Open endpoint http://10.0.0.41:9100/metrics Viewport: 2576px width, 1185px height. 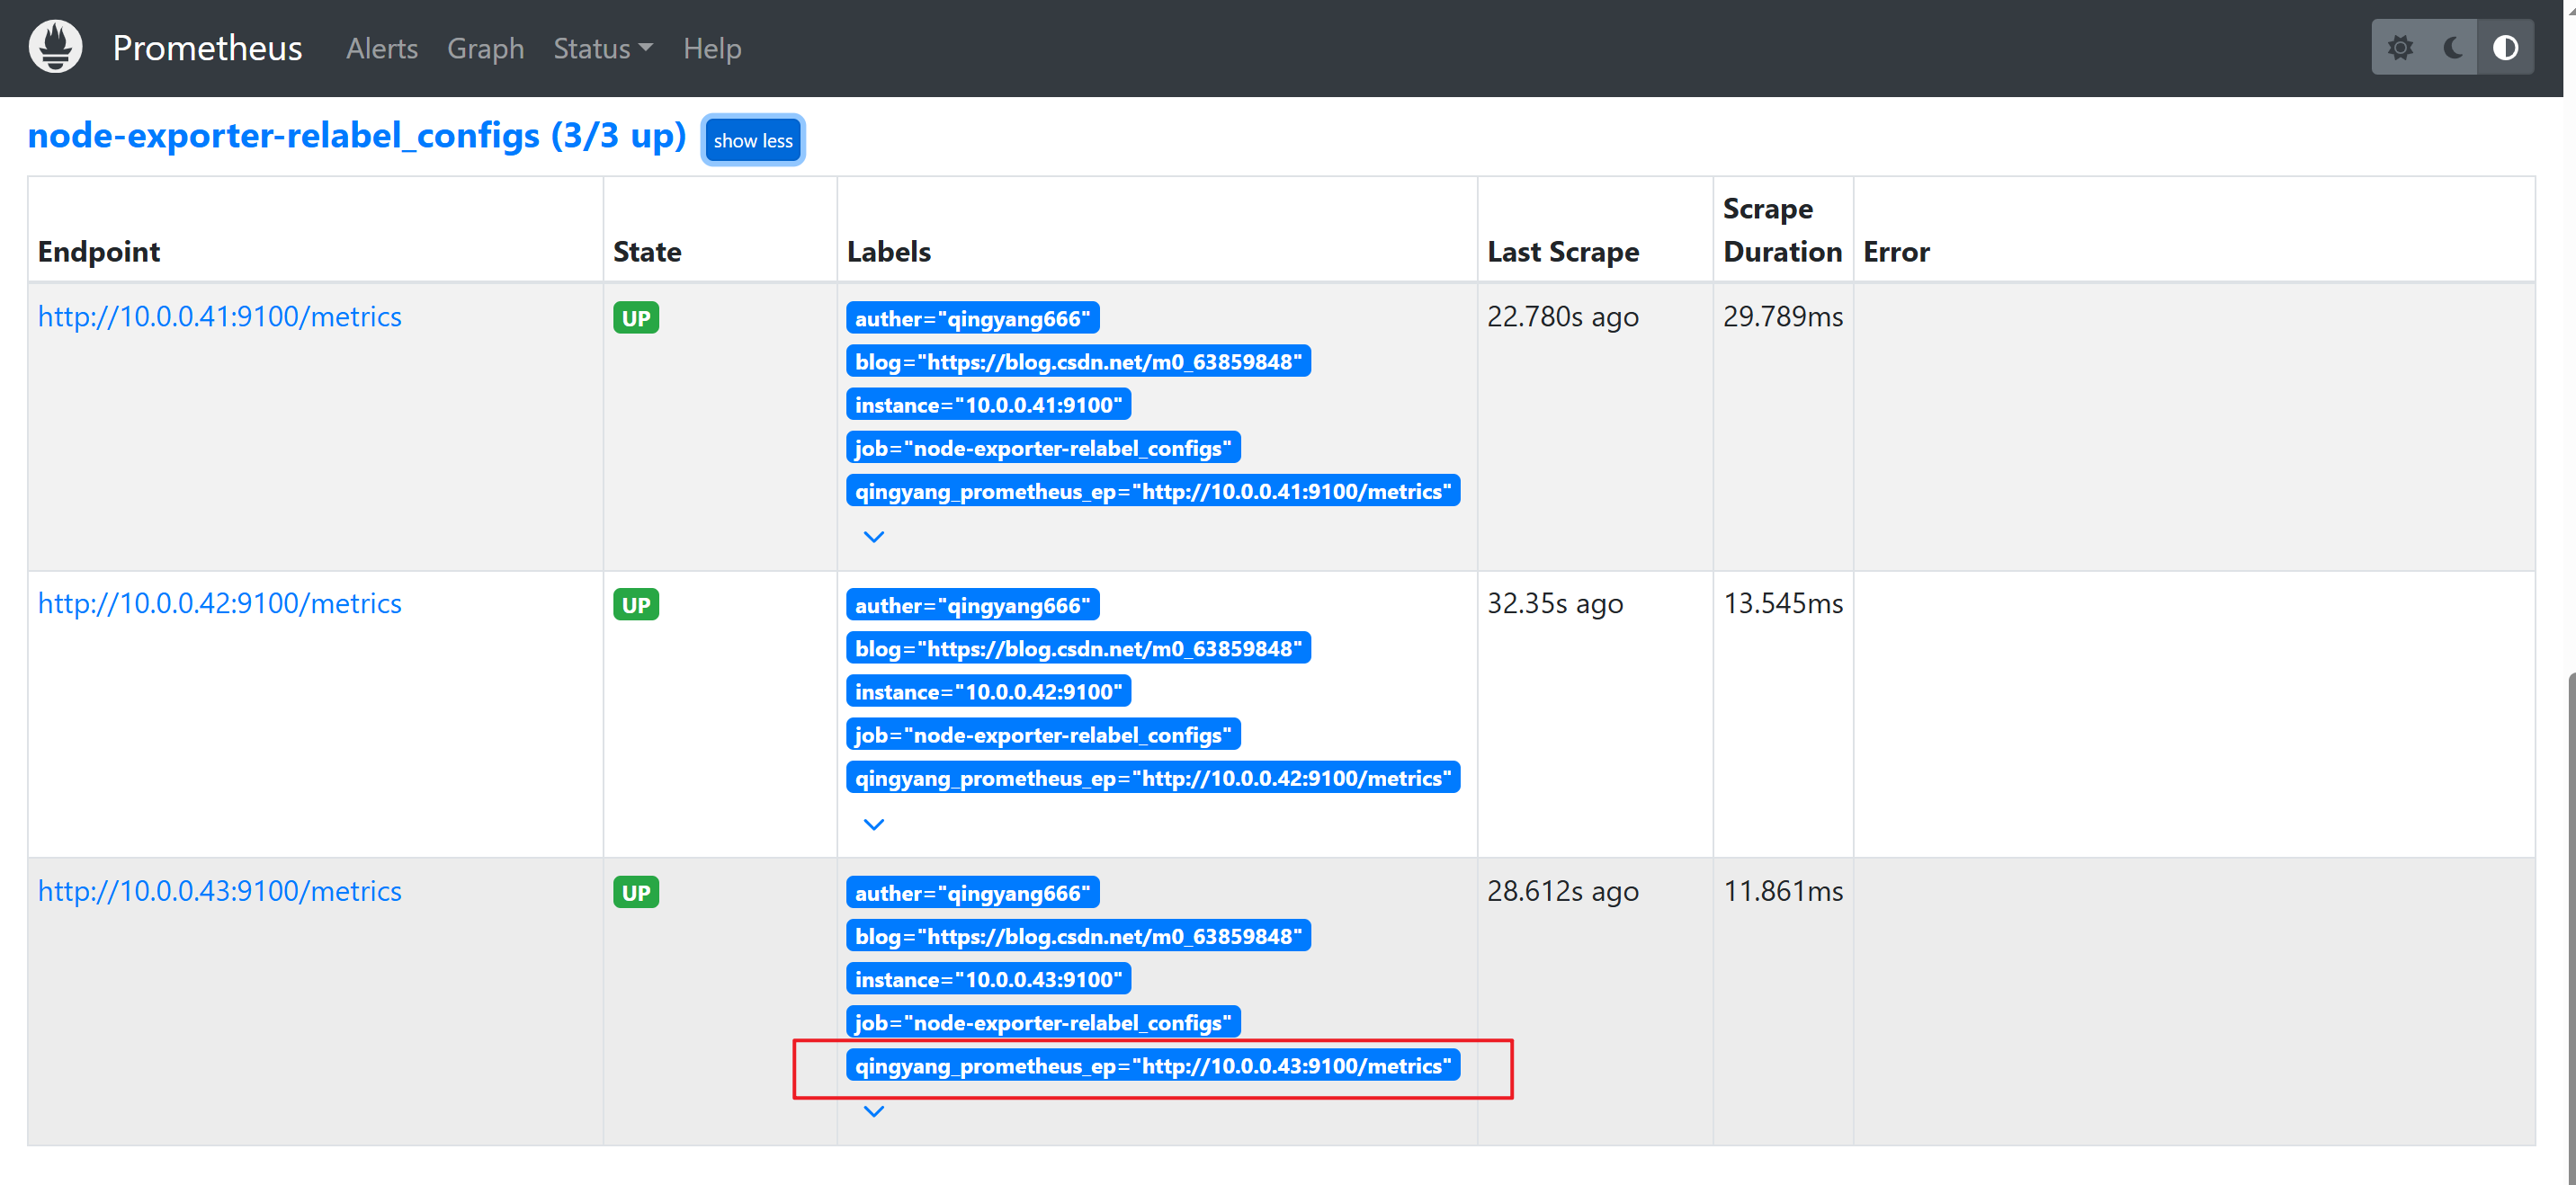coord(219,316)
